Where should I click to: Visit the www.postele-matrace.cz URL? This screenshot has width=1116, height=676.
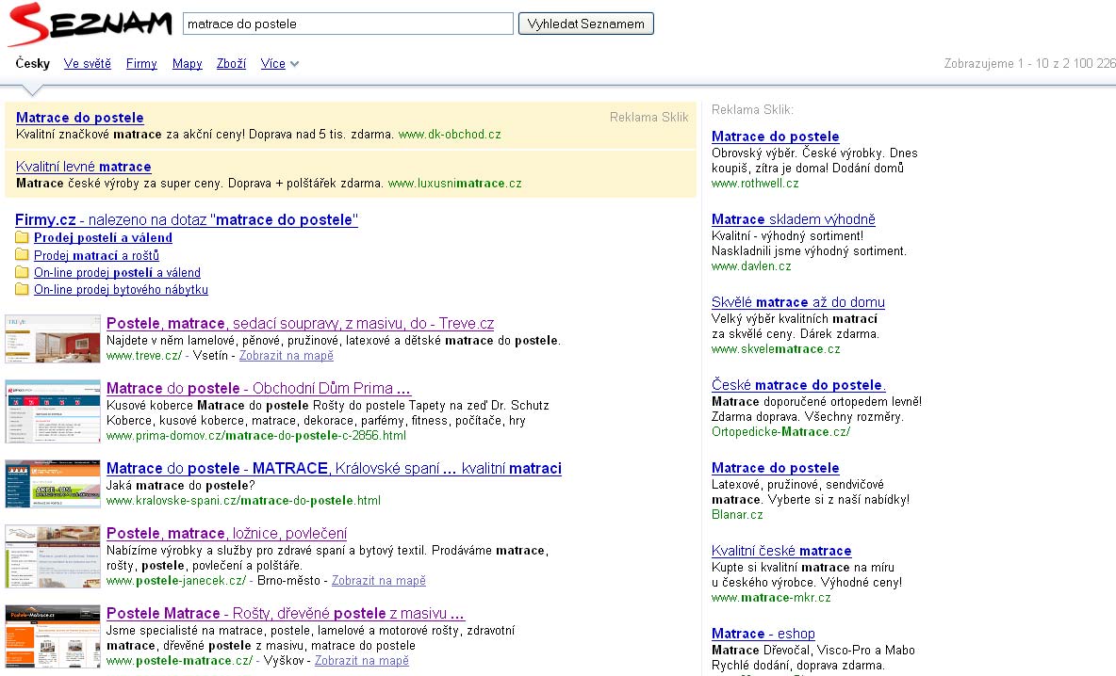179,661
